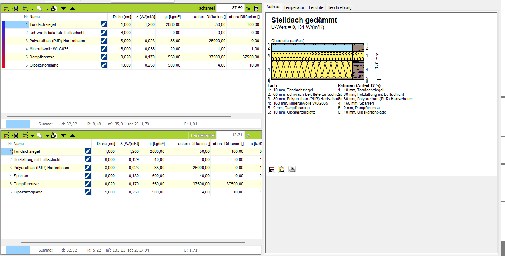
Task: Edit the Dampfbremse layer in Fach table
Action: pyautogui.click(x=104, y=57)
